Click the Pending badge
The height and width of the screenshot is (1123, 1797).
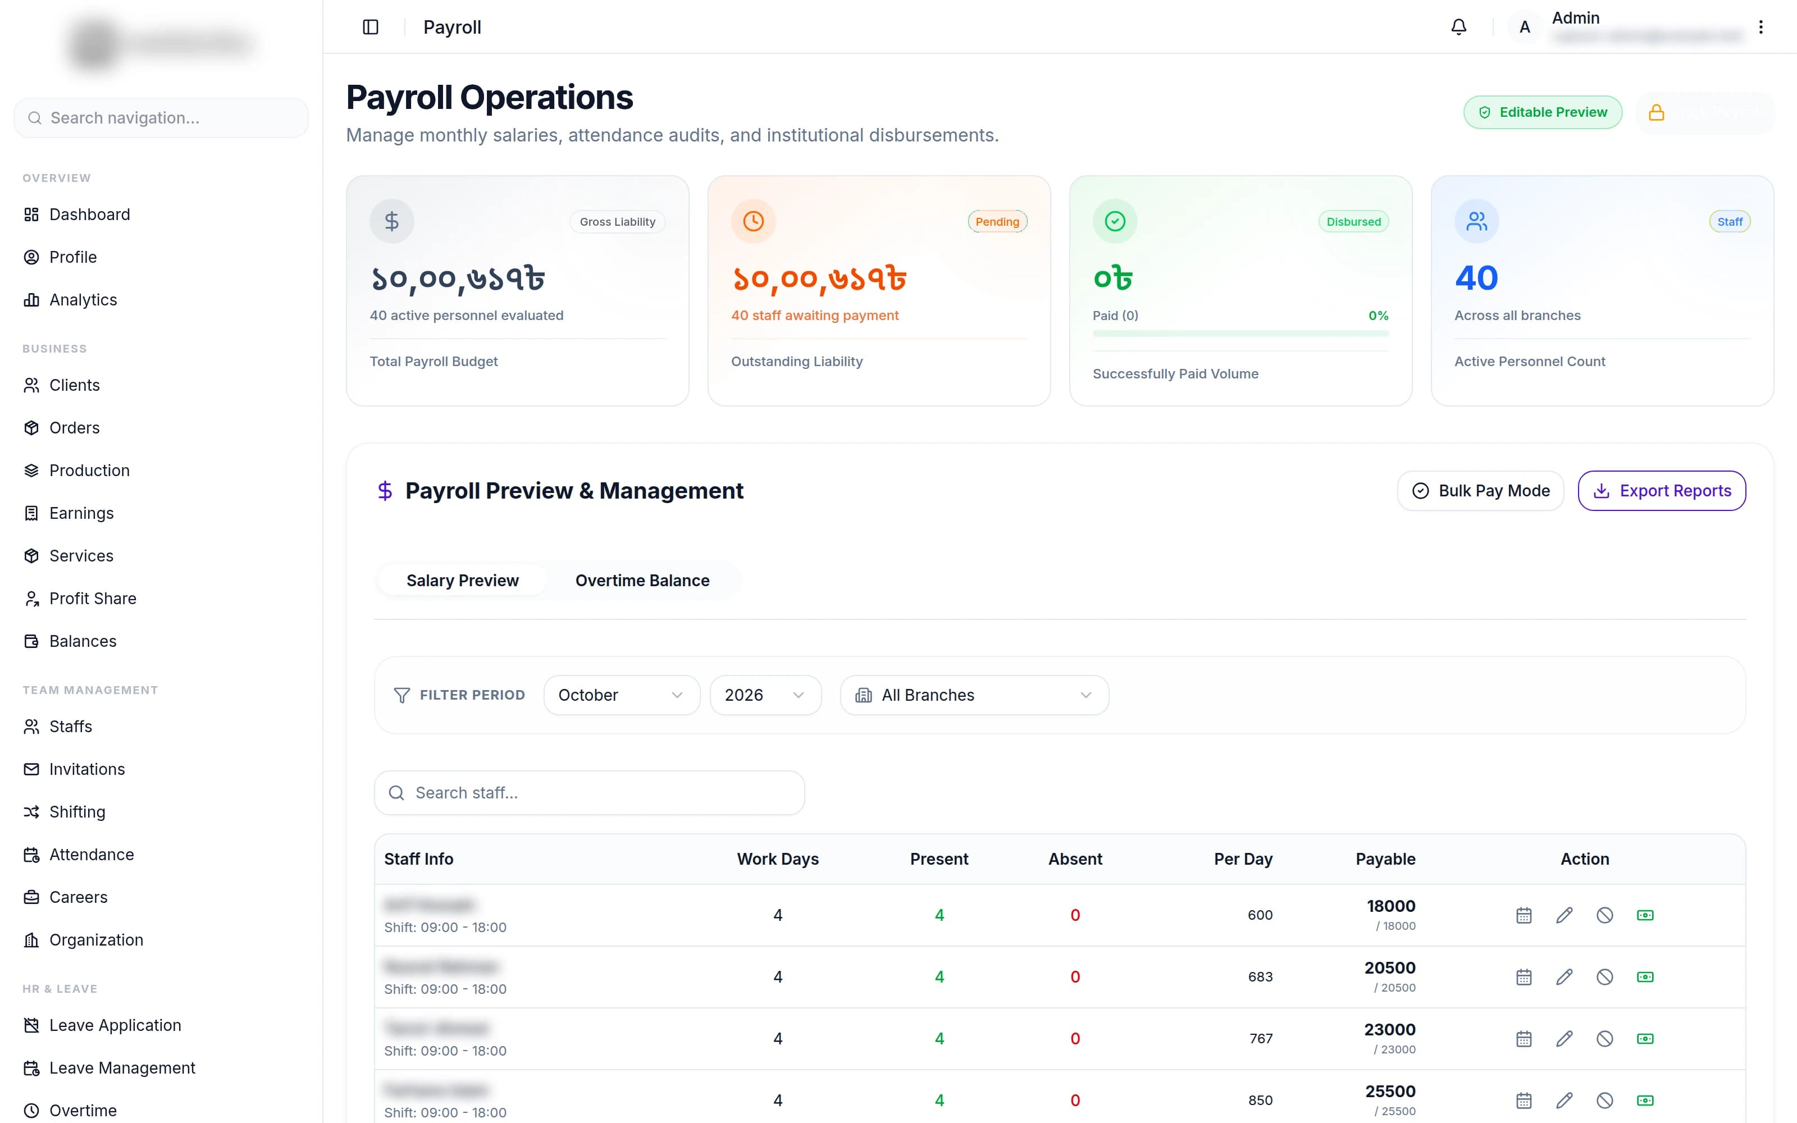pyautogui.click(x=997, y=221)
